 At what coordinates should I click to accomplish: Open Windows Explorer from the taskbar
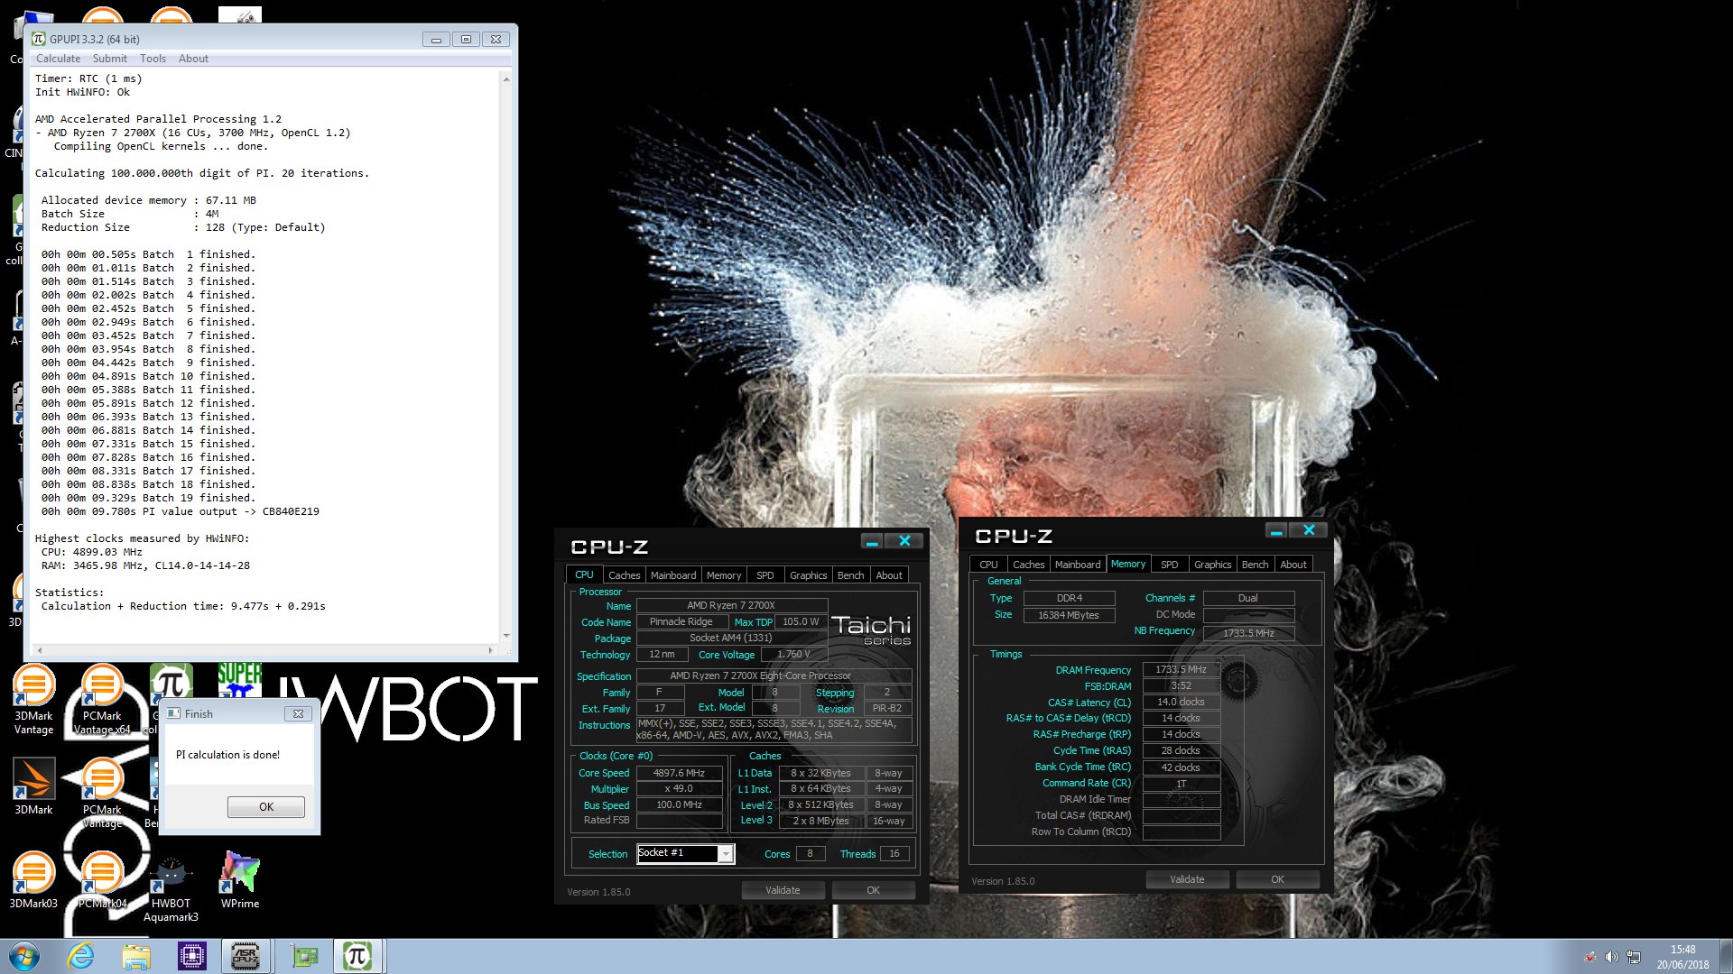tap(136, 956)
